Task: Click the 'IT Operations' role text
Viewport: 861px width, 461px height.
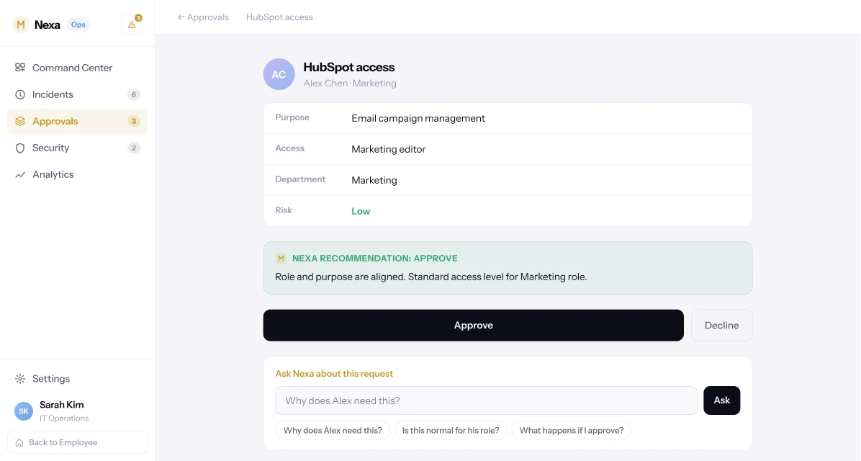Action: point(64,419)
